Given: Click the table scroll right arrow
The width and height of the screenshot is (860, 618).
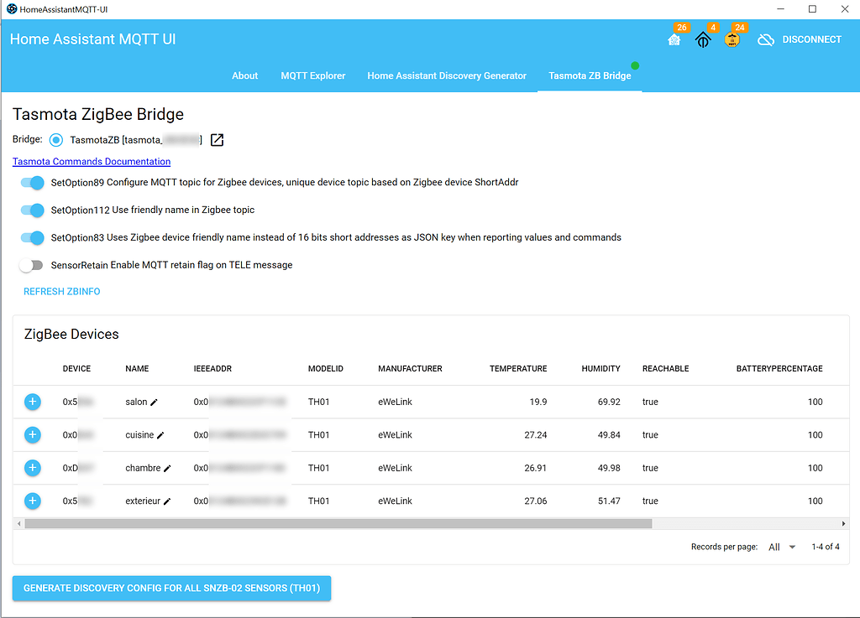Looking at the screenshot, I should 843,524.
